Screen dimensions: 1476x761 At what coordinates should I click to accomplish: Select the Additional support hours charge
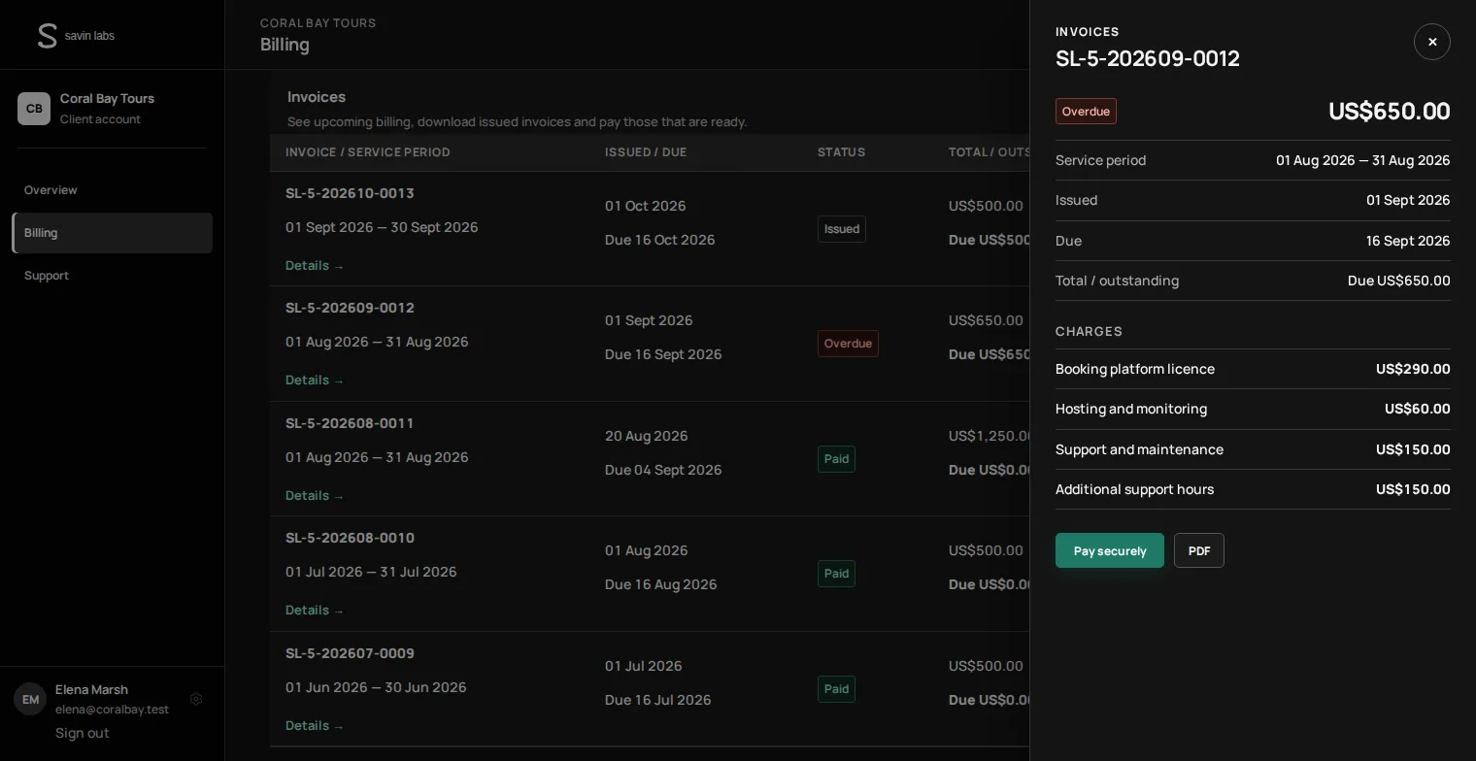pyautogui.click(x=1253, y=489)
